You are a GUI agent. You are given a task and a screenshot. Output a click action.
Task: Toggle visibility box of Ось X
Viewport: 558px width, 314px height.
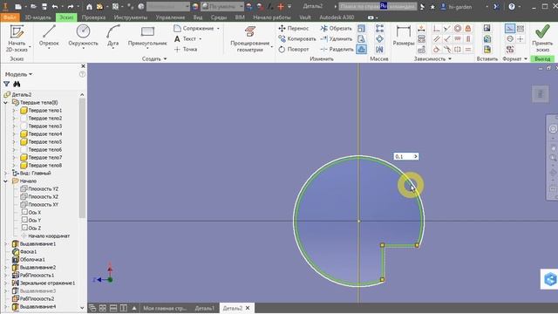(x=24, y=212)
